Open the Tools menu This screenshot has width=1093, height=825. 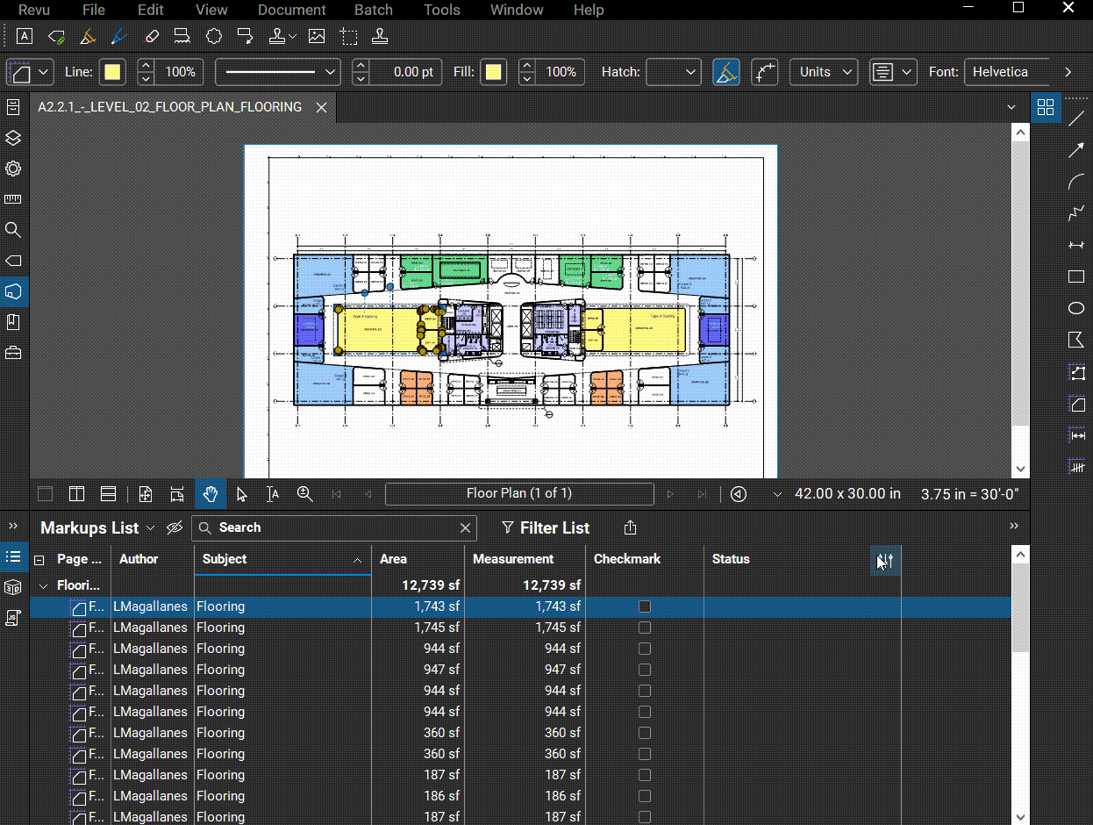(441, 10)
